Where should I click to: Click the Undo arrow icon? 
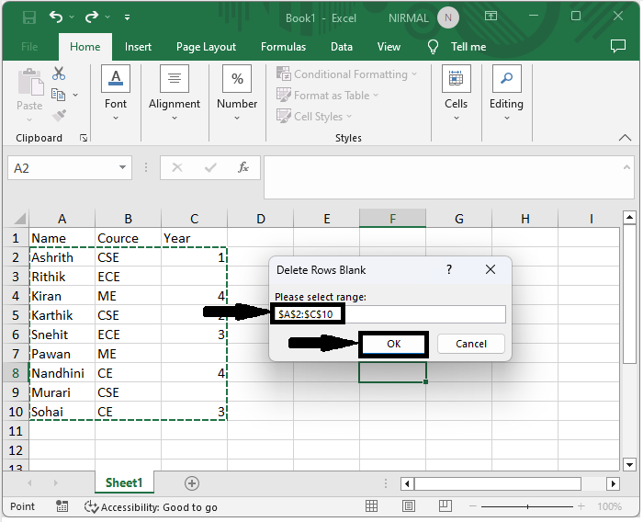[x=57, y=17]
